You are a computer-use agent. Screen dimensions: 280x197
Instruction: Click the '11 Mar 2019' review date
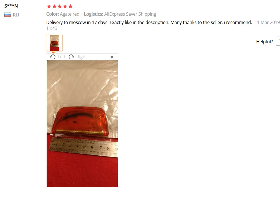[x=267, y=23]
